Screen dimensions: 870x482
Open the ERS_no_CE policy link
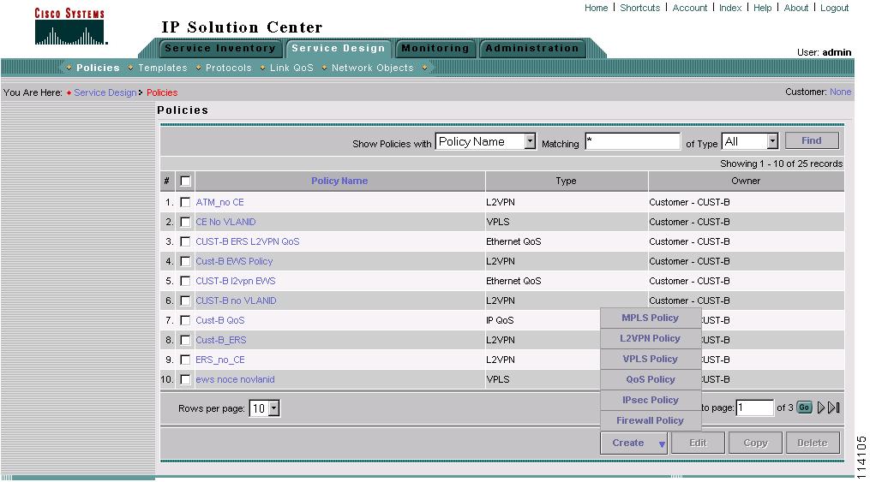point(219,360)
